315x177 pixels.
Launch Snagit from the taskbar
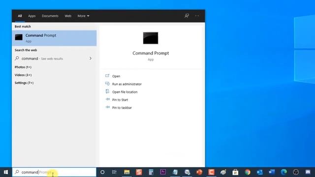click(139, 172)
